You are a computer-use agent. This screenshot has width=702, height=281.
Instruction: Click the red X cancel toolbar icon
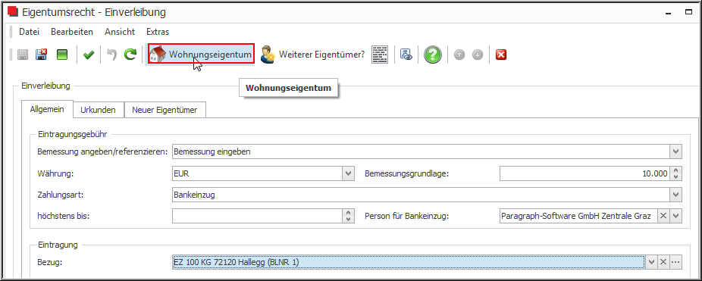pos(501,55)
